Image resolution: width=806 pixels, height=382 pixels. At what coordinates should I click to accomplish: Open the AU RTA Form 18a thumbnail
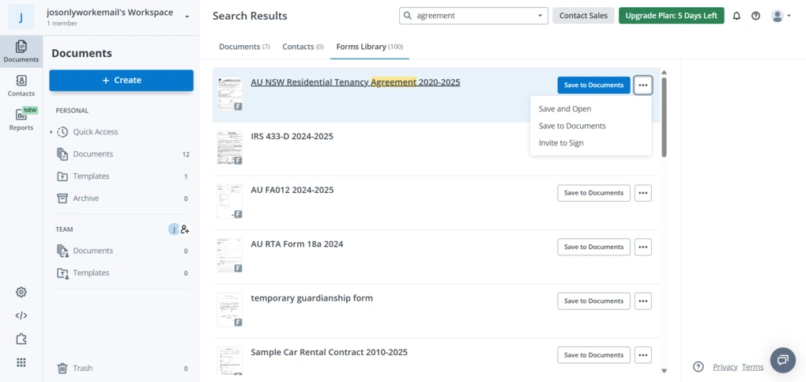(x=229, y=256)
